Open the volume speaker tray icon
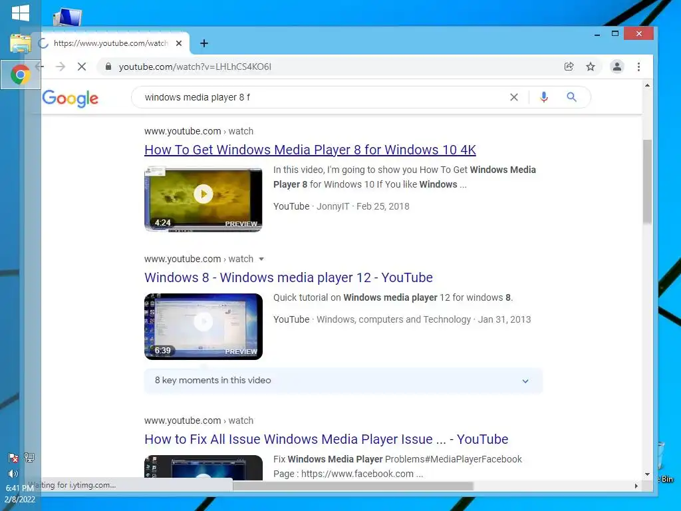This screenshot has width=681, height=511. pos(13,474)
